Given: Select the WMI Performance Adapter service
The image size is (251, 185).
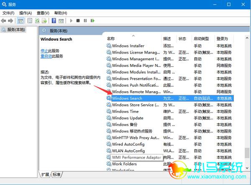Looking at the screenshot, I should [x=169, y=157].
